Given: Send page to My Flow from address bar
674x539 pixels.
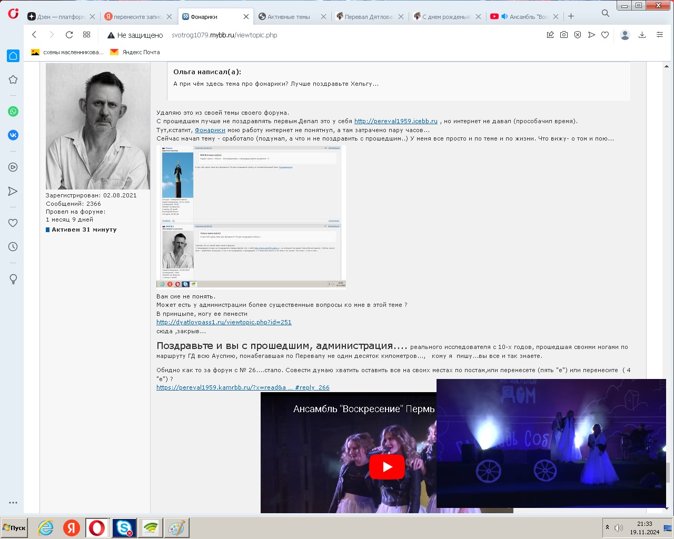Looking at the screenshot, I should pyautogui.click(x=591, y=35).
